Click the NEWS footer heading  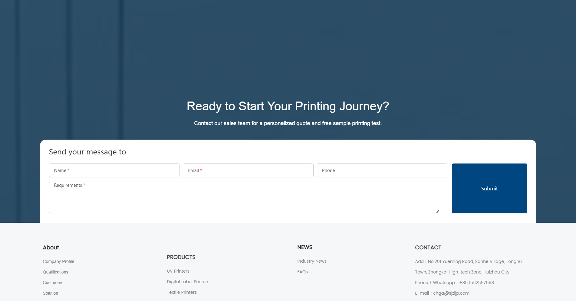(x=305, y=247)
